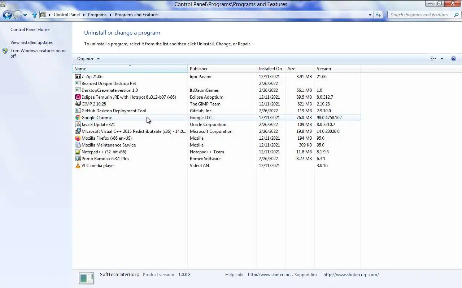
Task: Click the SoftTech InterCorp details pane icon
Action: pos(86,278)
